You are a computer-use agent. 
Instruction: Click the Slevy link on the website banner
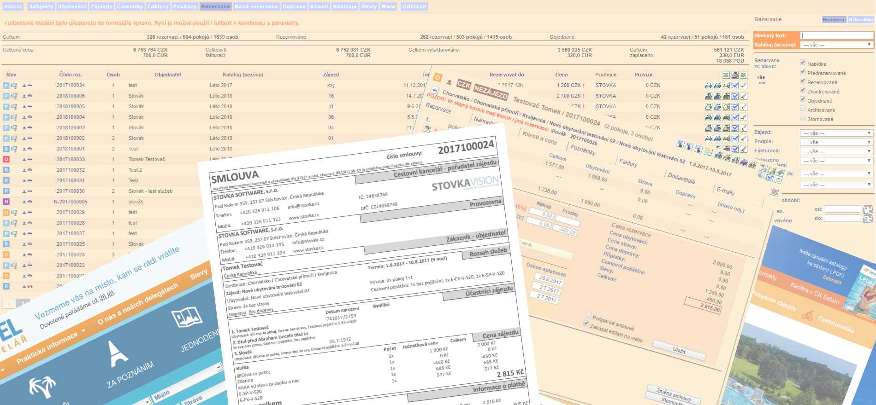point(199,275)
